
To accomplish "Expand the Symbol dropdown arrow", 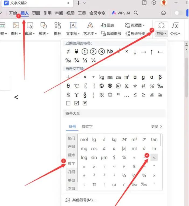I will click(x=165, y=34).
